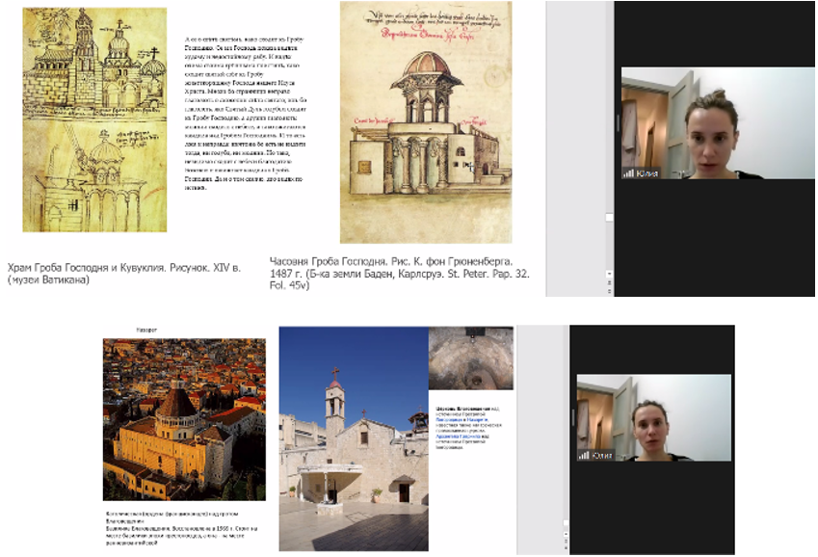Image resolution: width=818 pixels, height=557 pixels.
Task: Click the aerial photo of the Nazareth basilica
Action: point(184,419)
